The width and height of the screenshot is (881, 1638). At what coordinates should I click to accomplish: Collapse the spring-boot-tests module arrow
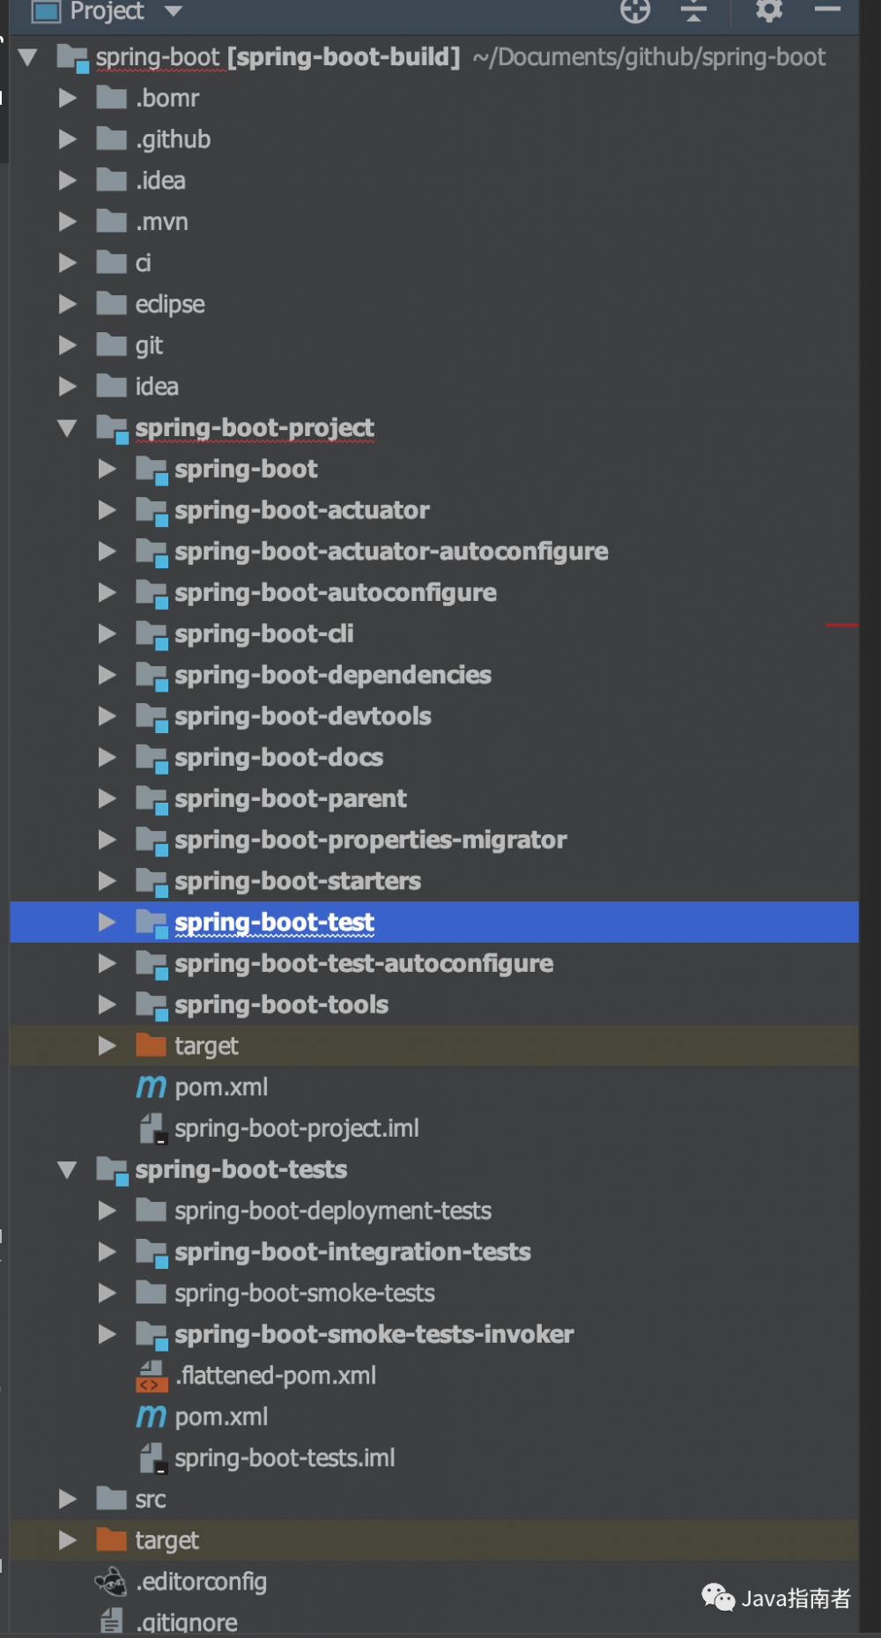[x=68, y=1170]
